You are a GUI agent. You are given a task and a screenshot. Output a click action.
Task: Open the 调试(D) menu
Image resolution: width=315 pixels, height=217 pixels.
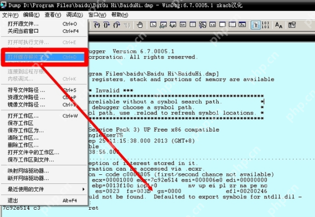[x=74, y=15]
